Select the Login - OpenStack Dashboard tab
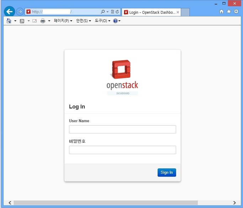The height and width of the screenshot is (208, 243). coord(151,12)
